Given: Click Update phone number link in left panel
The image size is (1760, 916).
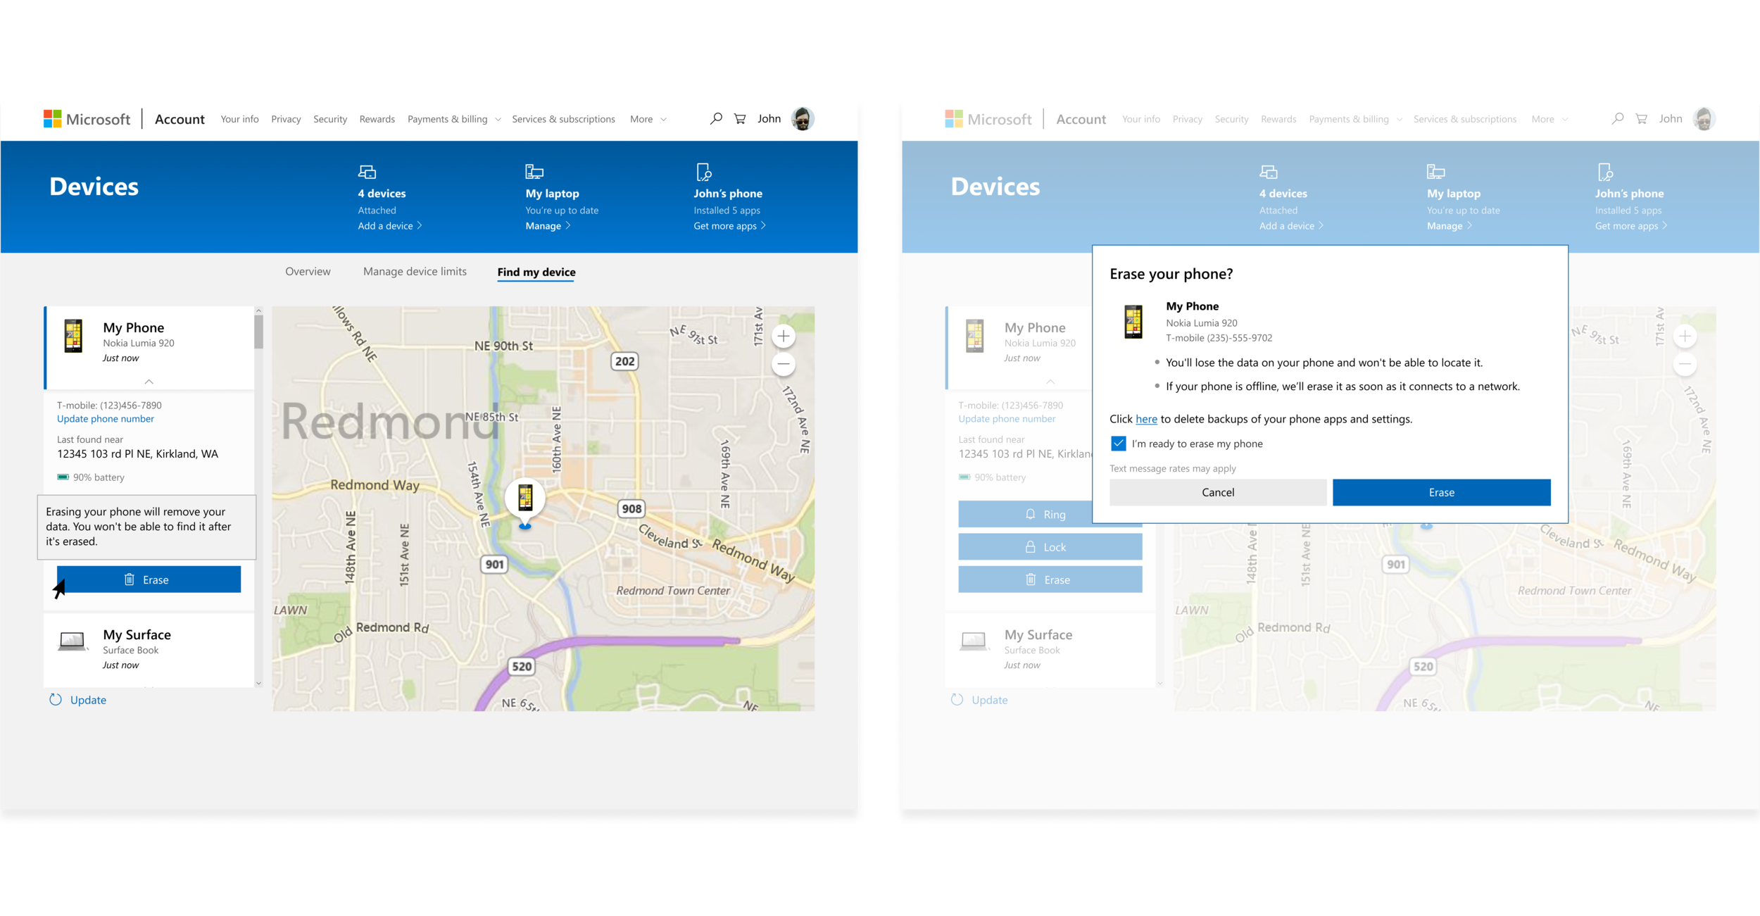Looking at the screenshot, I should point(106,419).
